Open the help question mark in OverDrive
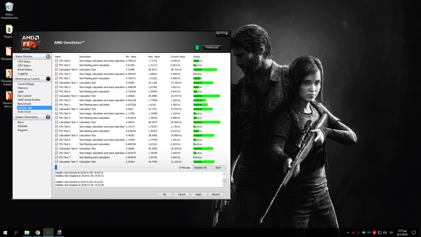 [x=218, y=34]
